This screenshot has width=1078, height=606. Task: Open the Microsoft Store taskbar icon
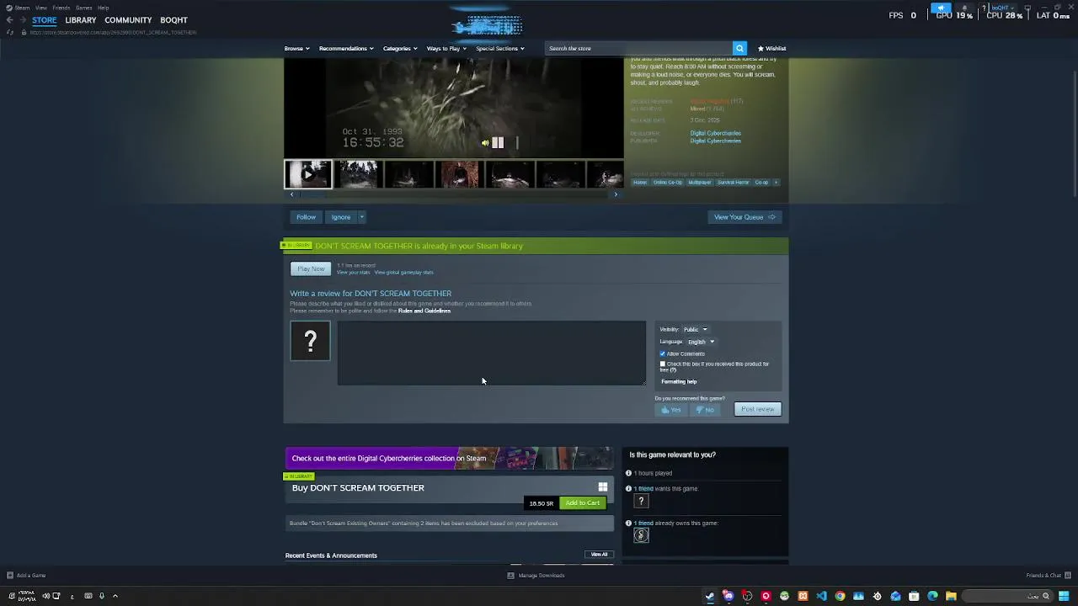pos(914,596)
